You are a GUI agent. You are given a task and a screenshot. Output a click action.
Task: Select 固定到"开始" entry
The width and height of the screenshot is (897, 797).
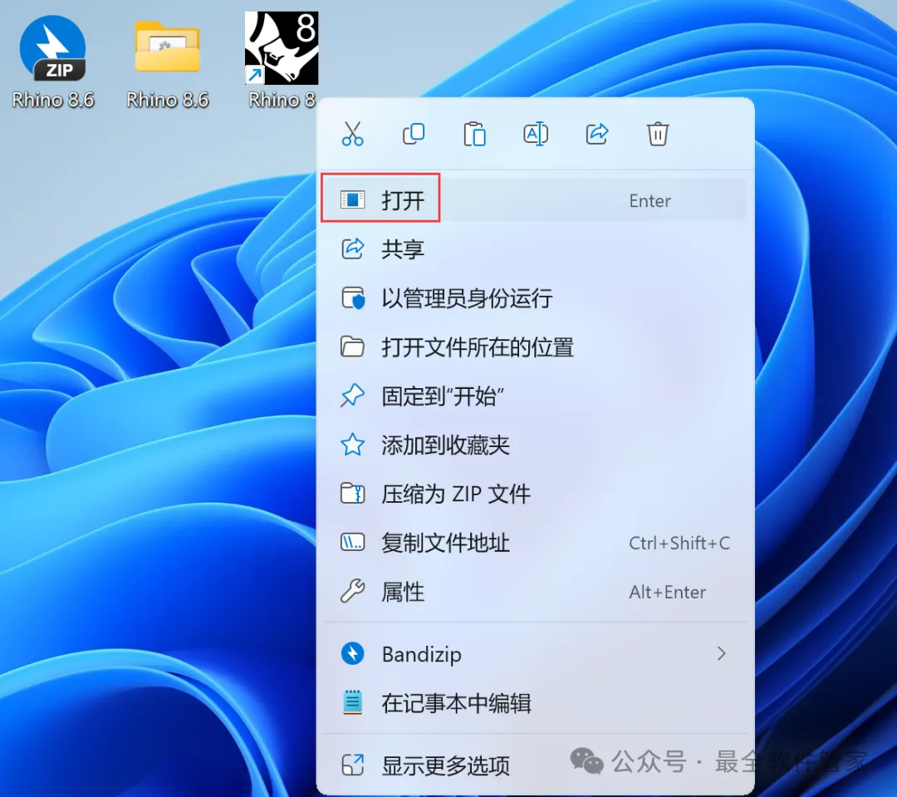point(534,396)
